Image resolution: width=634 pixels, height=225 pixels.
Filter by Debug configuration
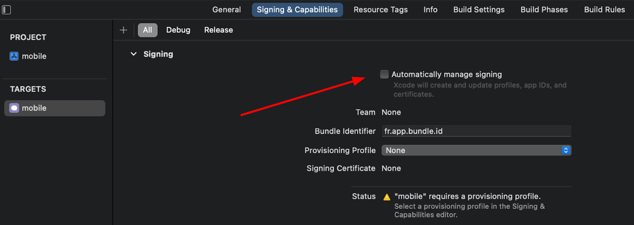[x=178, y=30]
